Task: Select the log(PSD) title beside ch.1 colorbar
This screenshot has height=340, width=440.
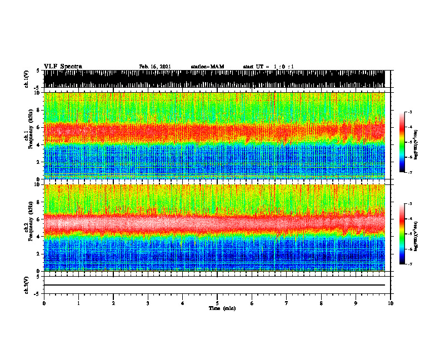Action: click(x=416, y=144)
